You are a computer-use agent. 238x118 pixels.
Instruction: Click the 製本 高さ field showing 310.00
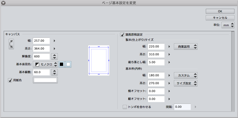coord(156,54)
